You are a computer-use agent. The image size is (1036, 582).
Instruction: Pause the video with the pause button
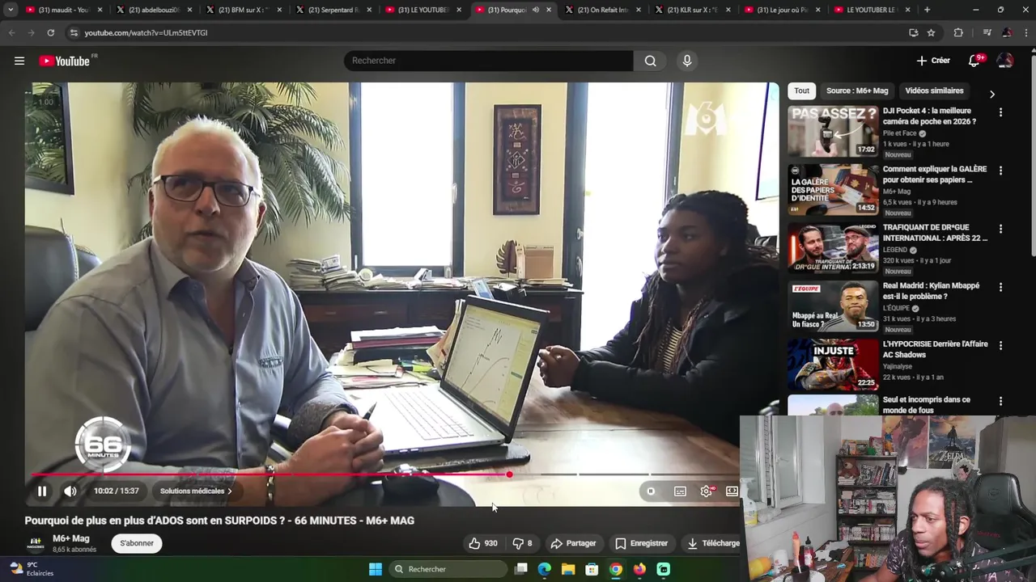coord(42,491)
